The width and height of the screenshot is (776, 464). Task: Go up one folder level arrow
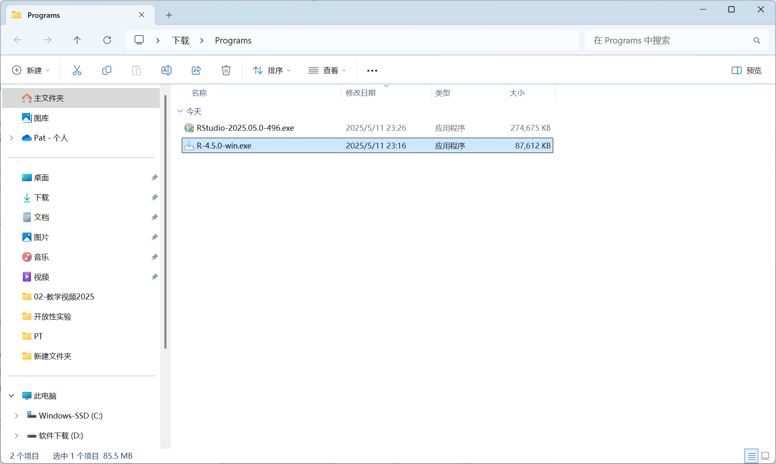pyautogui.click(x=77, y=40)
